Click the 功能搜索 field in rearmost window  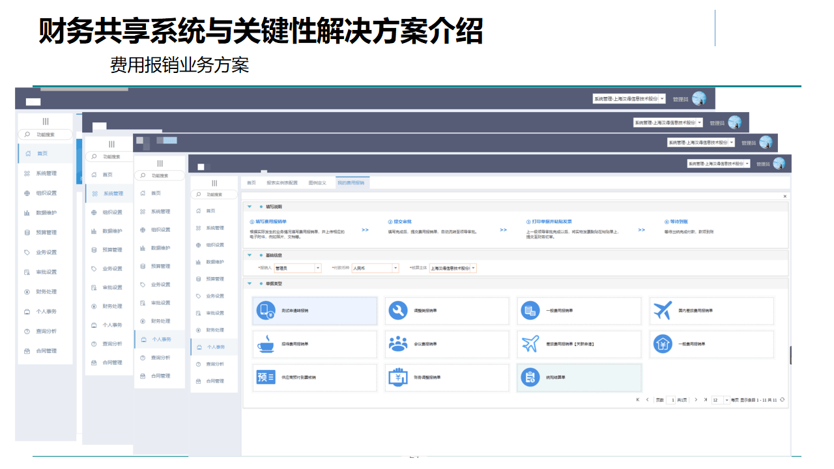point(45,134)
